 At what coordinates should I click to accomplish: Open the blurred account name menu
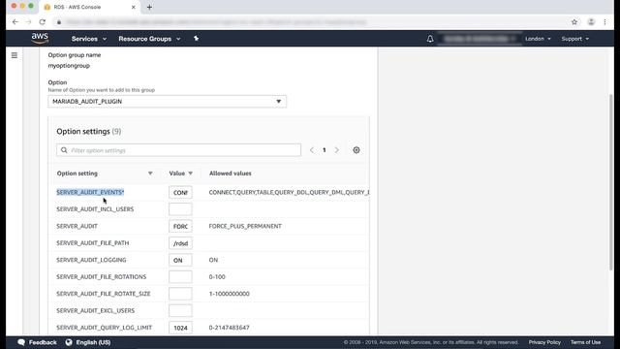(480, 39)
